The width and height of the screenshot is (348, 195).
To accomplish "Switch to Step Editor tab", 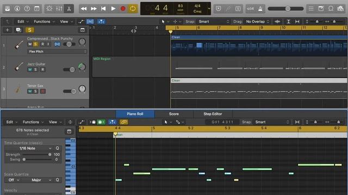I will pos(213,114).
